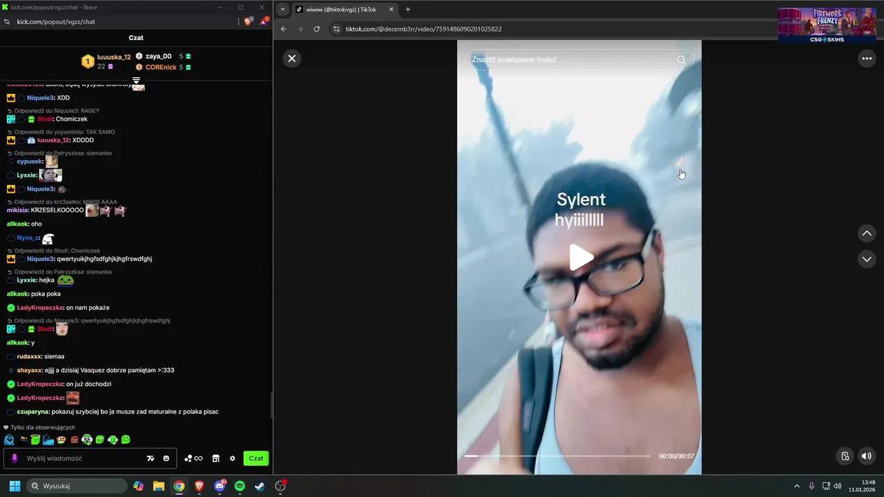Open the emoji smiley picker in chat
Viewport: 884px width, 497px height.
click(x=166, y=458)
